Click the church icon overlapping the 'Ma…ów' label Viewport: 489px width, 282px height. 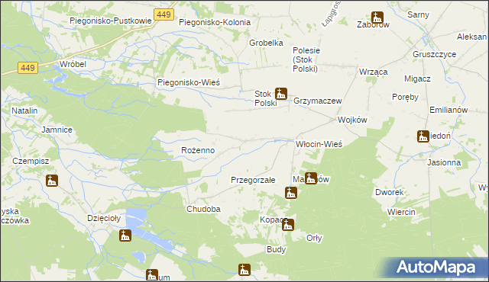[311, 178]
